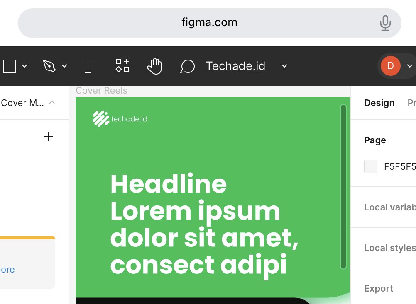Screen dimensions: 416x304
Task: Select the Text tool
Action: tap(88, 65)
